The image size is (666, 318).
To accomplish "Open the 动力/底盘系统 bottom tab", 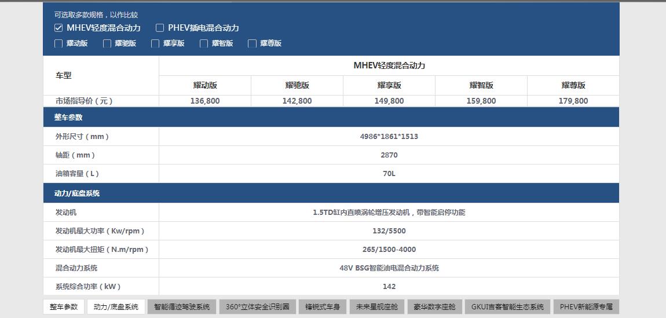I will 116,306.
